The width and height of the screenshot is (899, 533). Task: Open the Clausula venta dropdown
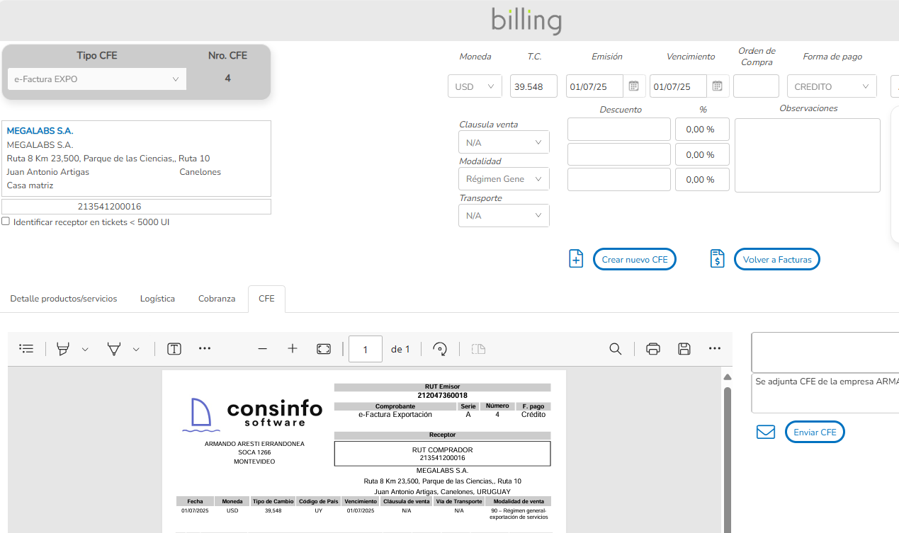tap(504, 142)
